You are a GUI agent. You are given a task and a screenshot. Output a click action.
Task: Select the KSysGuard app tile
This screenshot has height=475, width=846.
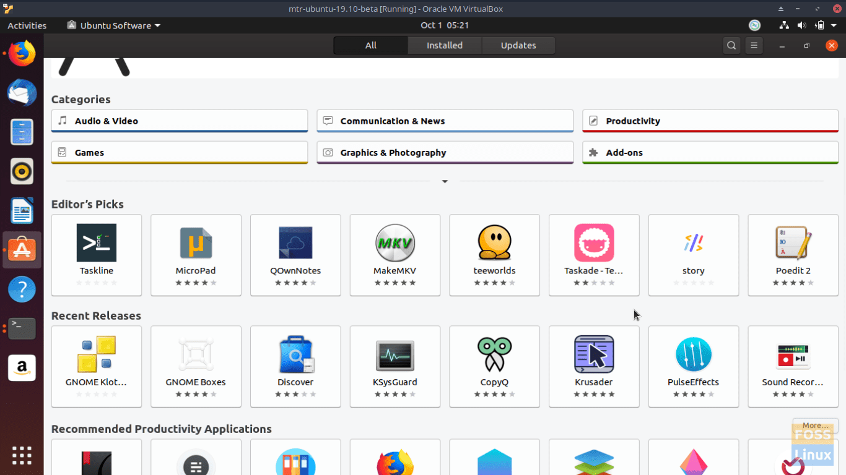click(395, 366)
